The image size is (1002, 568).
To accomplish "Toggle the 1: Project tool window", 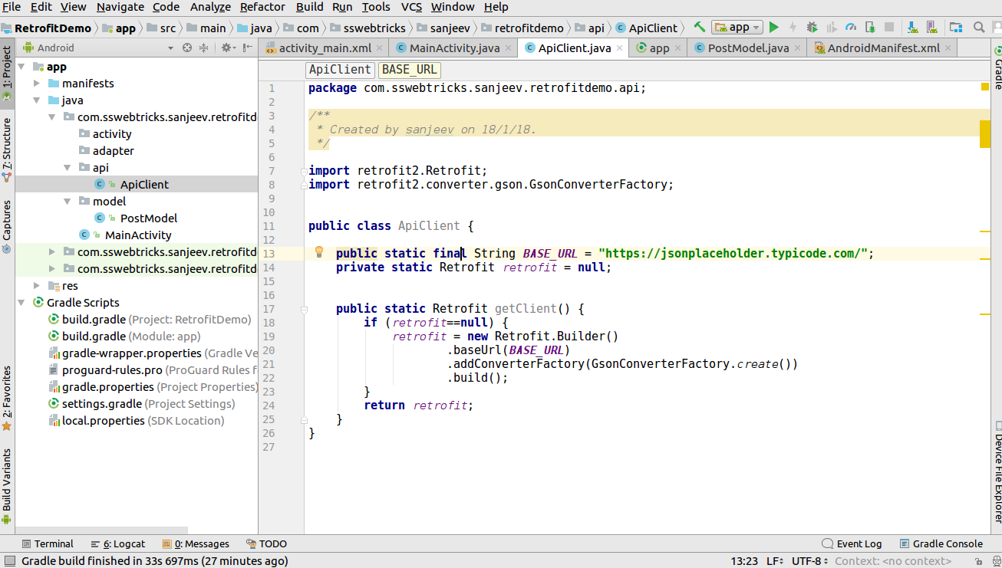I will pos(7,74).
